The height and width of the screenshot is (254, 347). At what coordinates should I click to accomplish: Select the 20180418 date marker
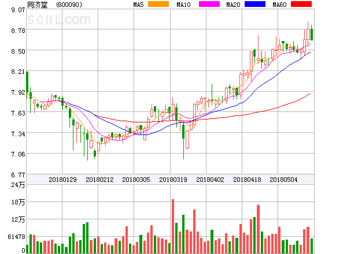tap(247, 180)
